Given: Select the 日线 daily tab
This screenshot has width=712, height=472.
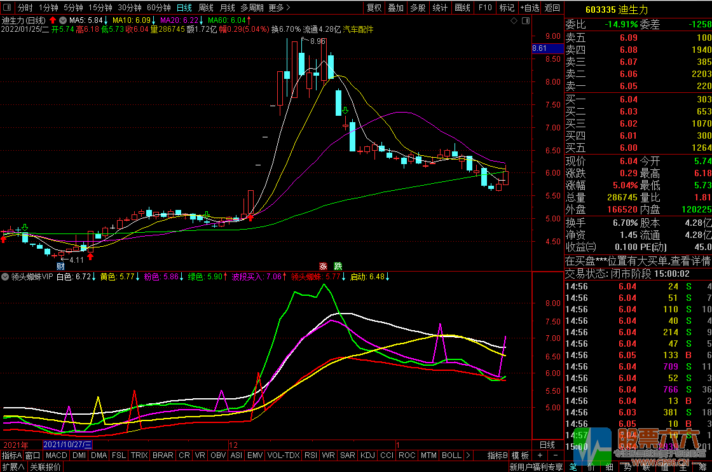Looking at the screenshot, I should point(184,8).
